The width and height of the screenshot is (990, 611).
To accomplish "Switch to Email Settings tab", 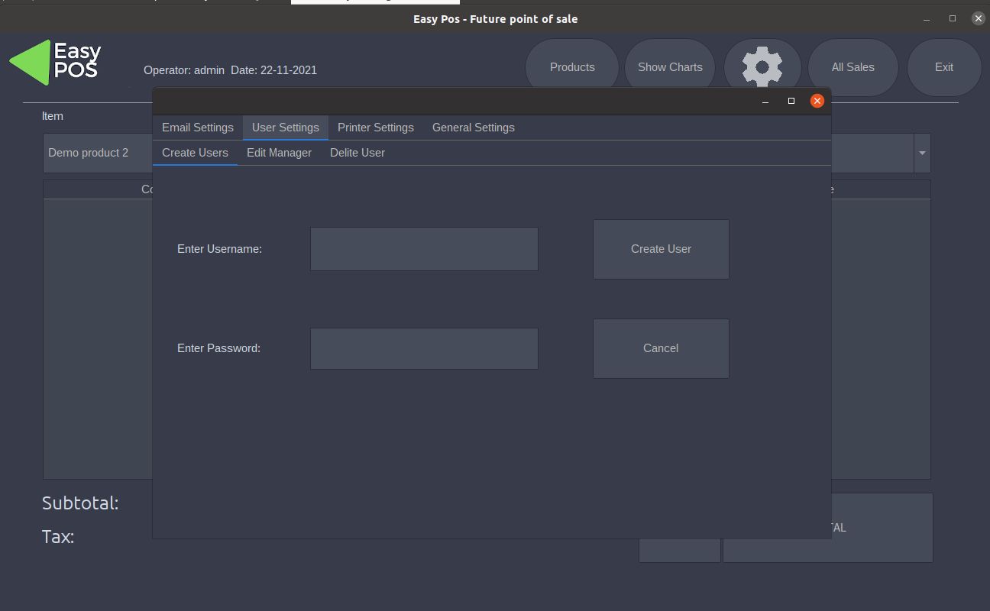I will point(197,128).
